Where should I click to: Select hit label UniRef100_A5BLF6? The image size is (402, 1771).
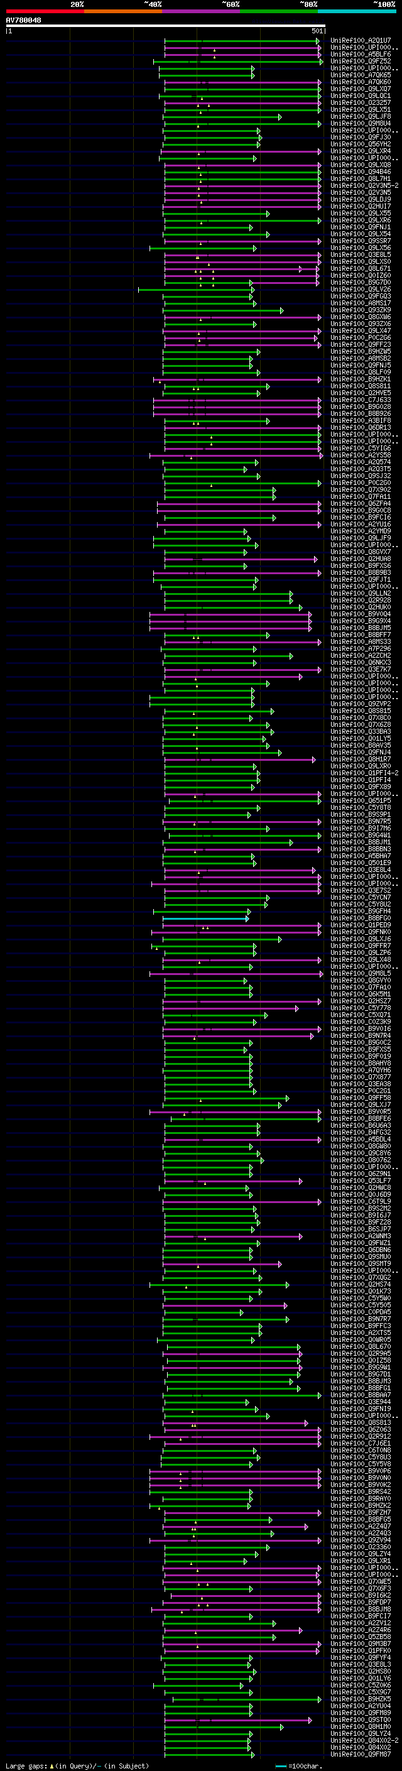(360, 54)
